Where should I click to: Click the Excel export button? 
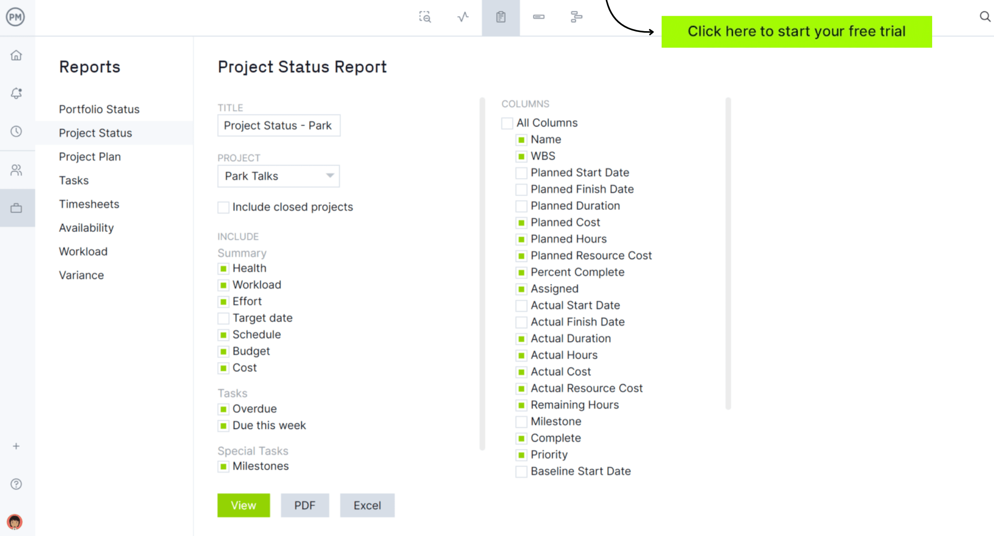coord(367,505)
